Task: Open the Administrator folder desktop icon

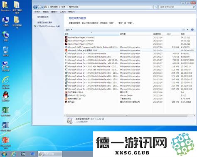Action: pyautogui.click(x=5, y=6)
